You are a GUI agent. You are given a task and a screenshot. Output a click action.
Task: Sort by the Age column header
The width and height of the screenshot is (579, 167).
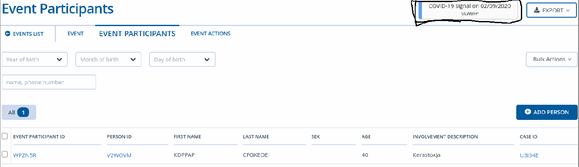pyautogui.click(x=366, y=137)
